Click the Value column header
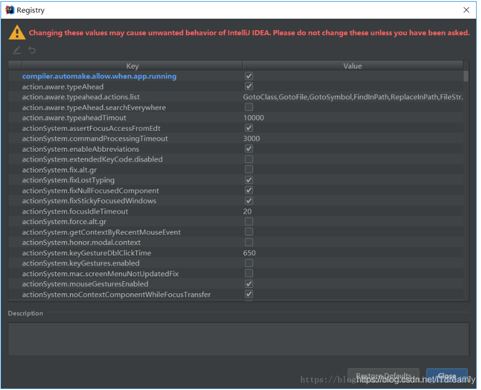 click(353, 66)
